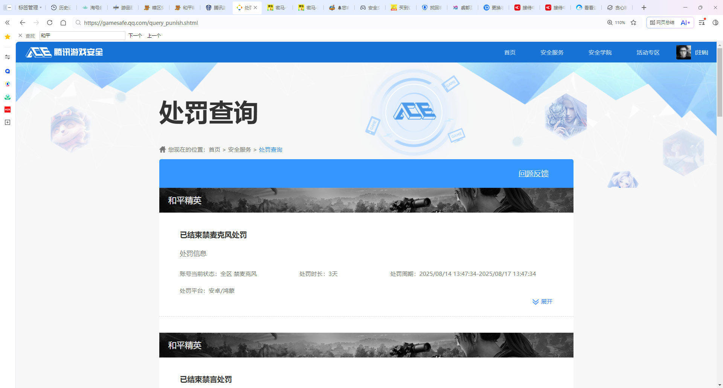Viewport: 723px width, 388px height.
Task: Click 注销 to log out
Action: [702, 52]
